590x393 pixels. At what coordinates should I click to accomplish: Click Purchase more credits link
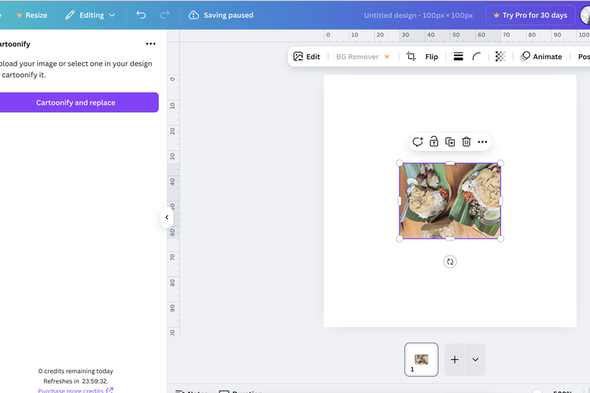point(76,391)
